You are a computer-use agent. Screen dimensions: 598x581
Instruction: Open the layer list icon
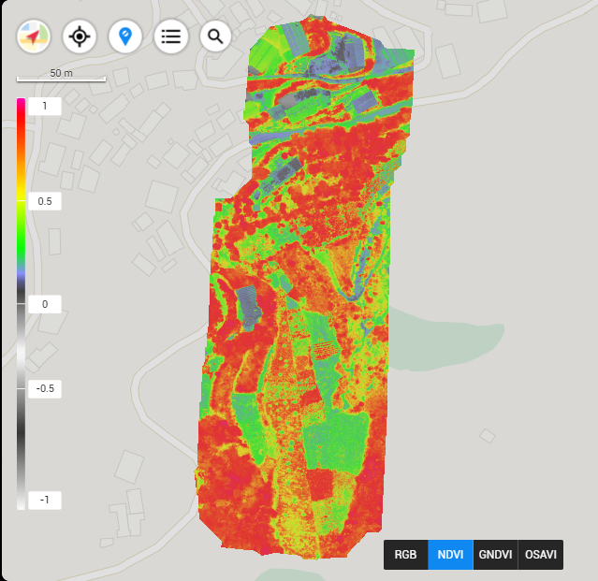[170, 36]
